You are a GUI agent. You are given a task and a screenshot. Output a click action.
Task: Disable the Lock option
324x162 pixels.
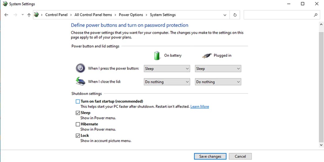[x=78, y=135]
